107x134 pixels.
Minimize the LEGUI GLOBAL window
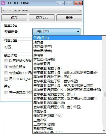point(60,3)
